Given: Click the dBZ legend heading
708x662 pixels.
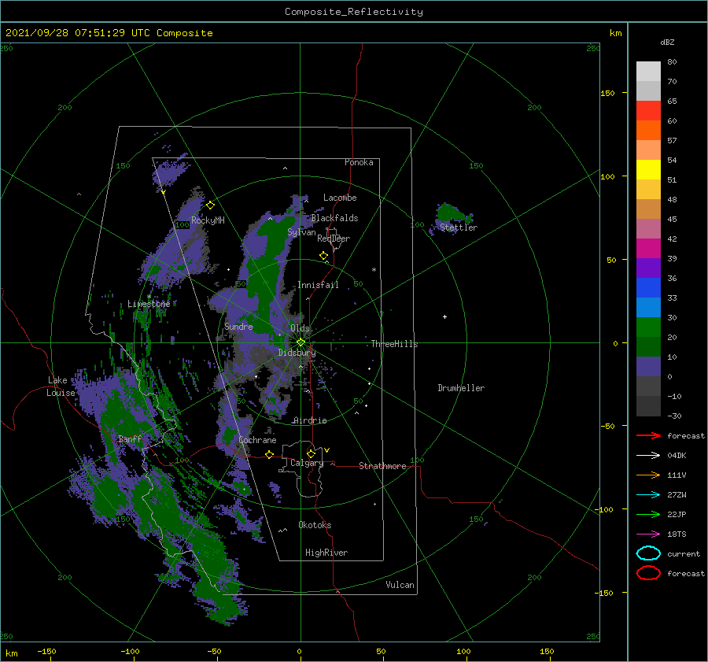Looking at the screenshot, I should coord(667,42).
